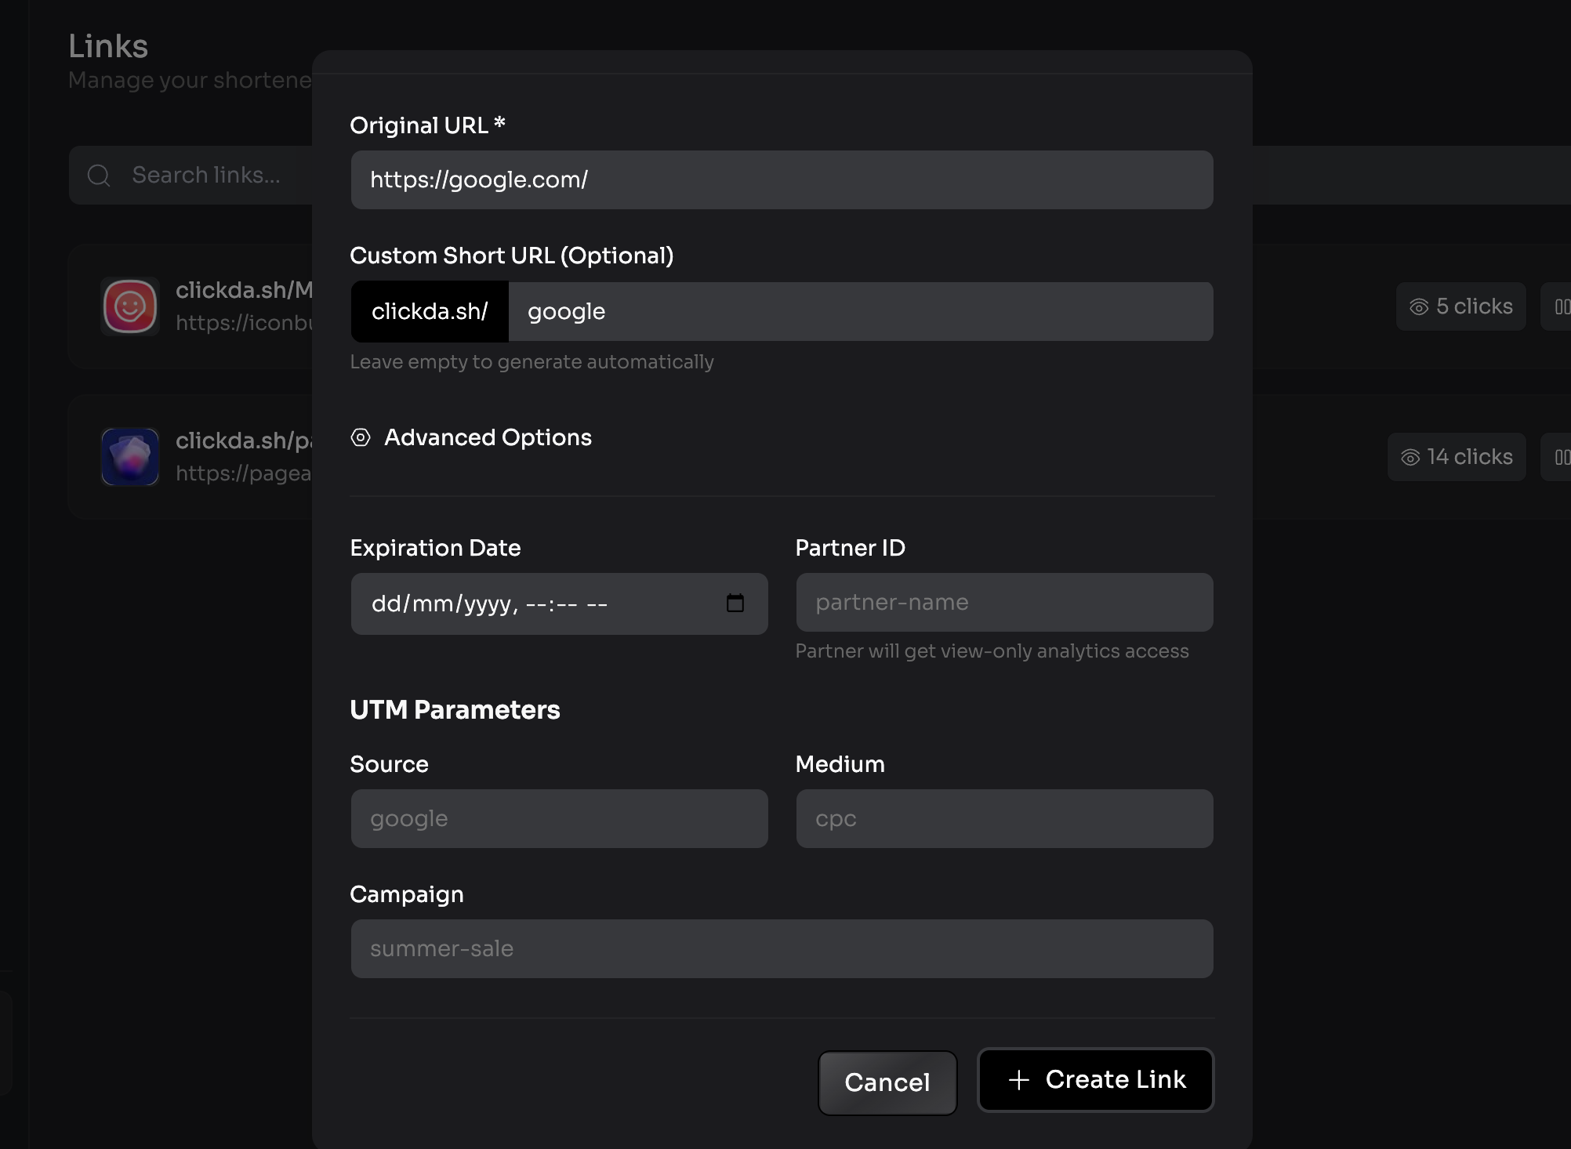Collapse the Advanced Options section

[x=487, y=438]
